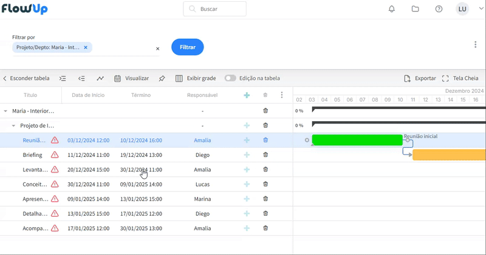Image resolution: width=486 pixels, height=255 pixels.
Task: Click the green Reunião inicial Gantt bar
Action: click(357, 140)
